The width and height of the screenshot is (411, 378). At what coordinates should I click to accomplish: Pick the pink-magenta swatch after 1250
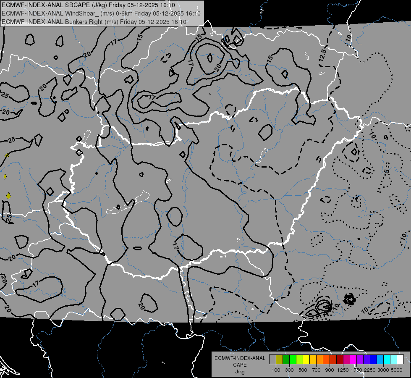coord(346,360)
